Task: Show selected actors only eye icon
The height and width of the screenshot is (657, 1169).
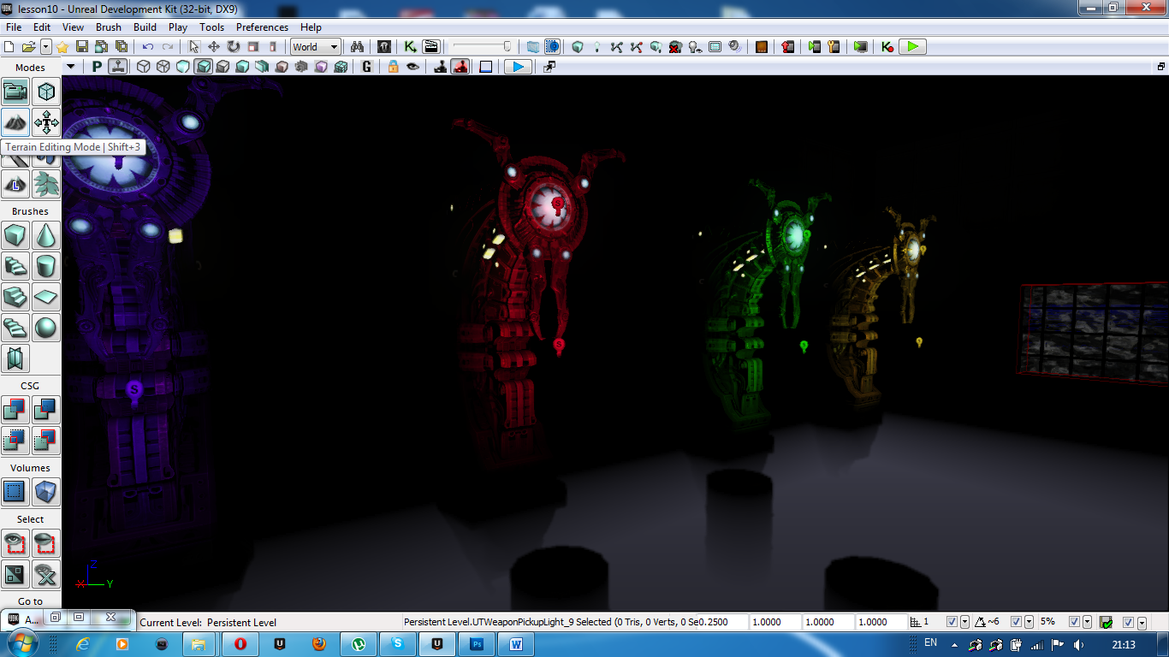Action: [15, 543]
